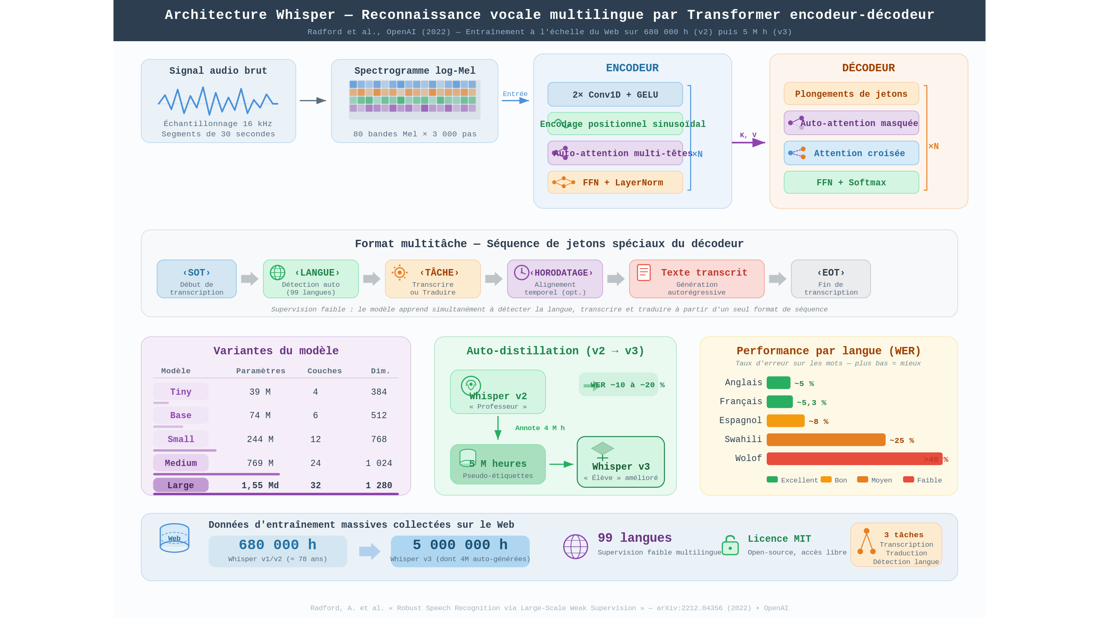Click the orange branching icon beside 3 tâches
Screen dimensions: 1099x618
[866, 542]
